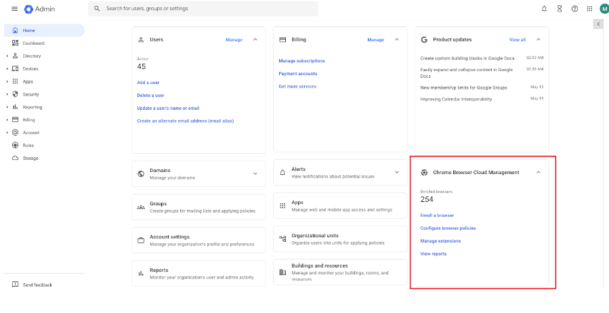Click Manage extensions link
This screenshot has width=609, height=313.
coord(440,241)
